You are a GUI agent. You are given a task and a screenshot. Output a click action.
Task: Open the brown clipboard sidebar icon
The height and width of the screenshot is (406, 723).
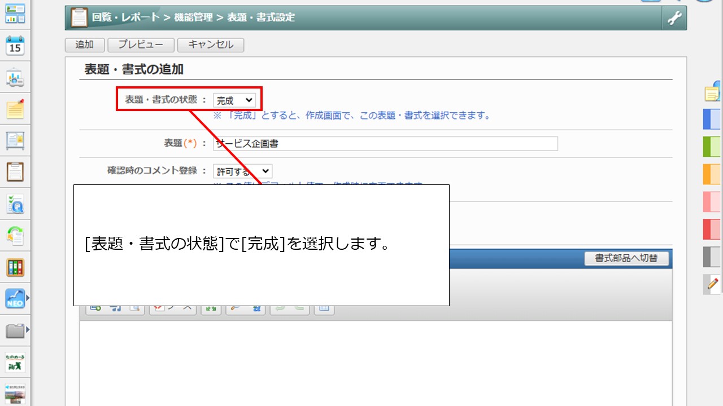[x=15, y=172]
